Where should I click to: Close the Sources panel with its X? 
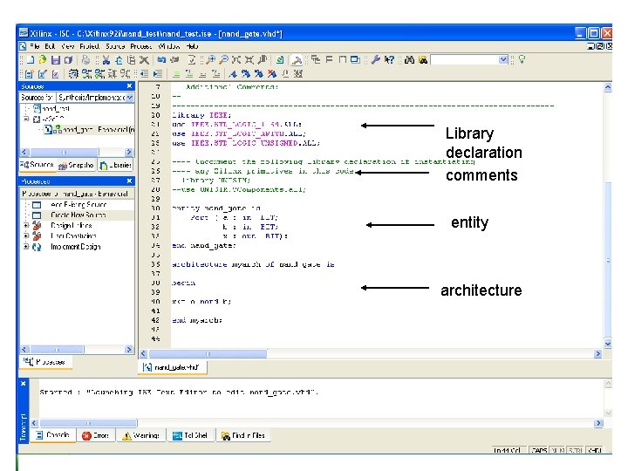[x=130, y=85]
